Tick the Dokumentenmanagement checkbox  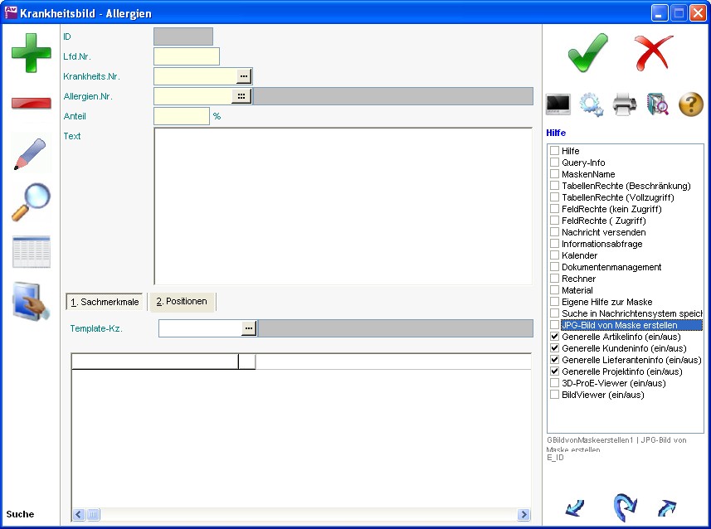[555, 268]
